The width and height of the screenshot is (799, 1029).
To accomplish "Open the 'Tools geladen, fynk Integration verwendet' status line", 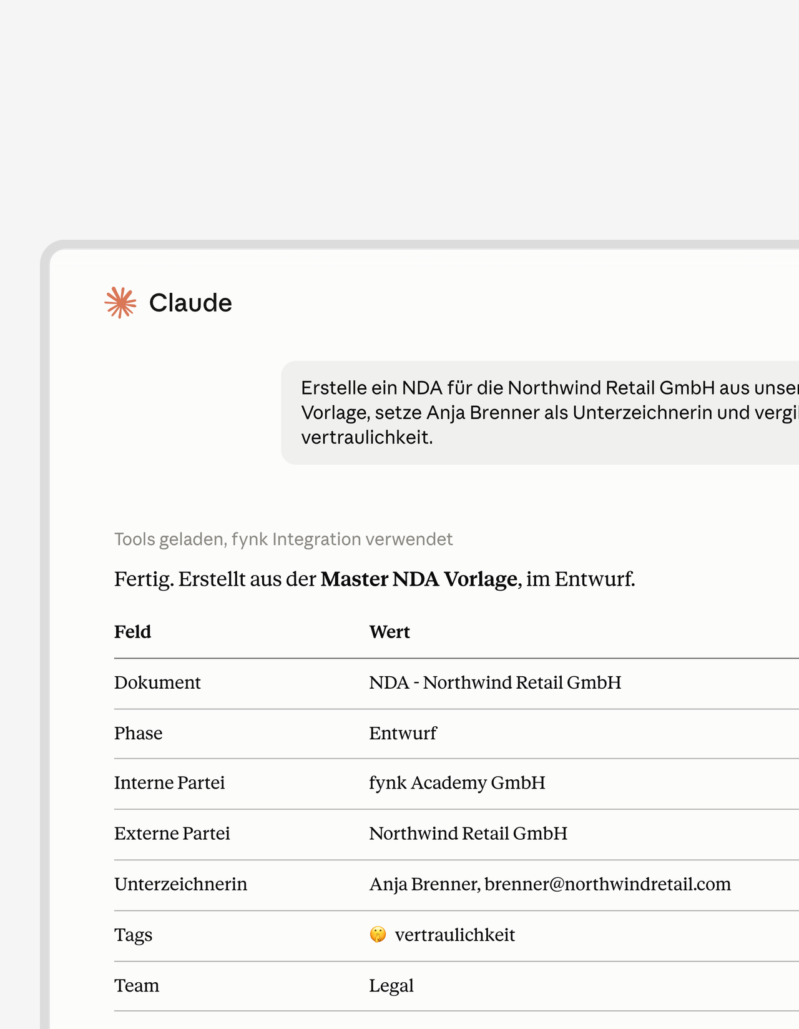I will tap(283, 539).
